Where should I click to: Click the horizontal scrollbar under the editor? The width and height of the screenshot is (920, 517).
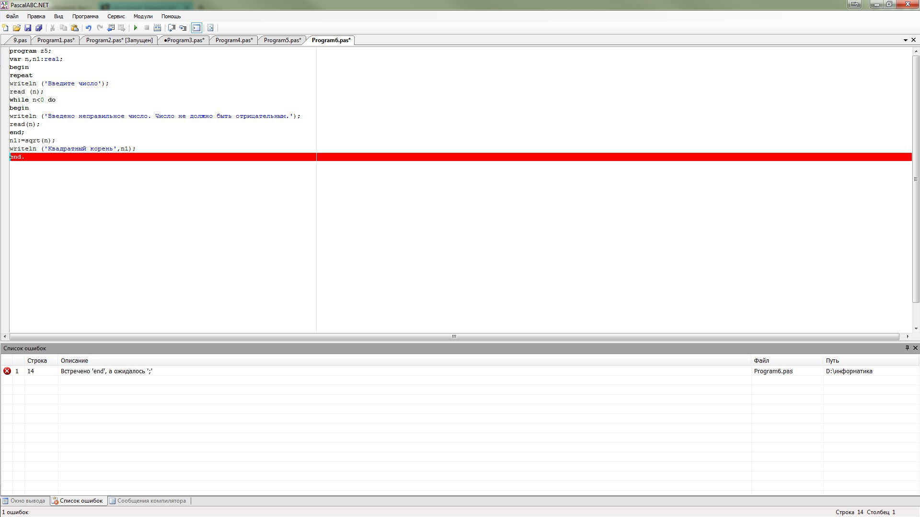pos(454,336)
